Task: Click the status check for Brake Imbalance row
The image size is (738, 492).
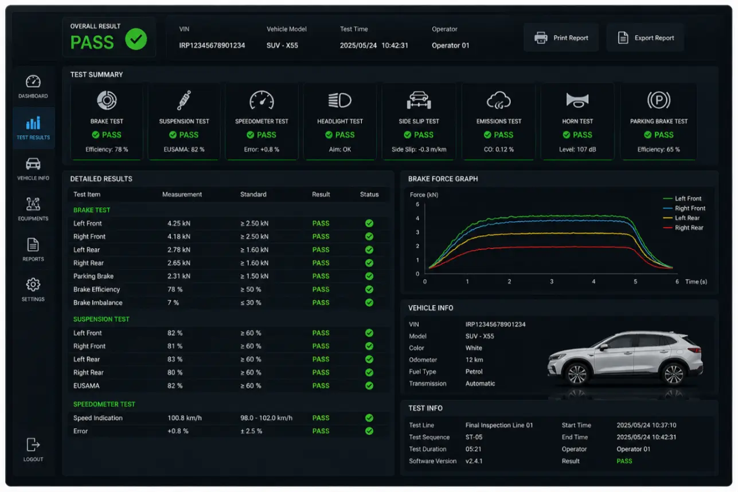Action: coord(369,303)
